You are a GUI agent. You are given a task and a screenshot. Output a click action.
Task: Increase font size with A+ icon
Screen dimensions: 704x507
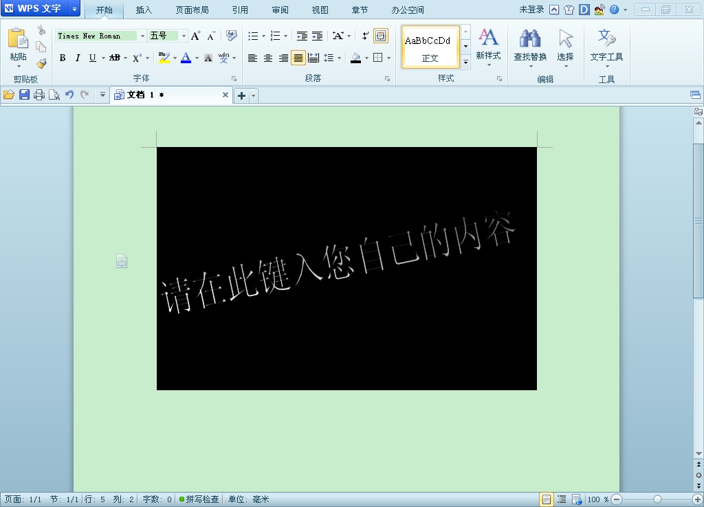point(196,36)
